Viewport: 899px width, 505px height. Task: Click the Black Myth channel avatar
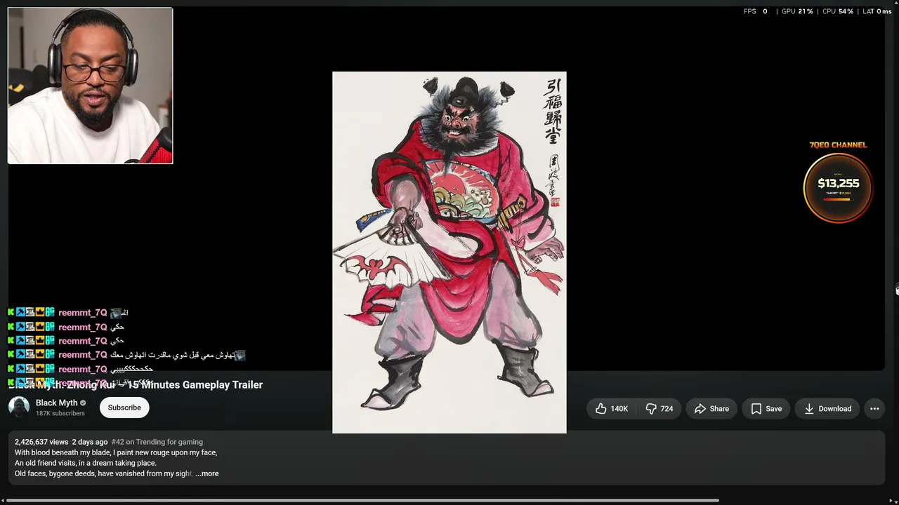click(19, 408)
